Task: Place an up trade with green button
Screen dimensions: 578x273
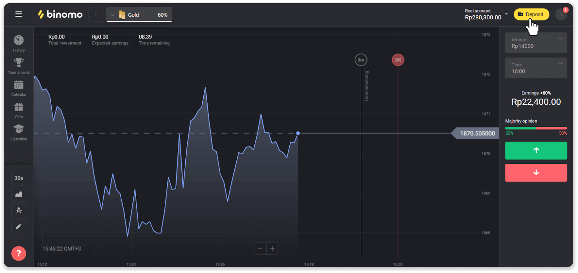Action: tap(536, 151)
